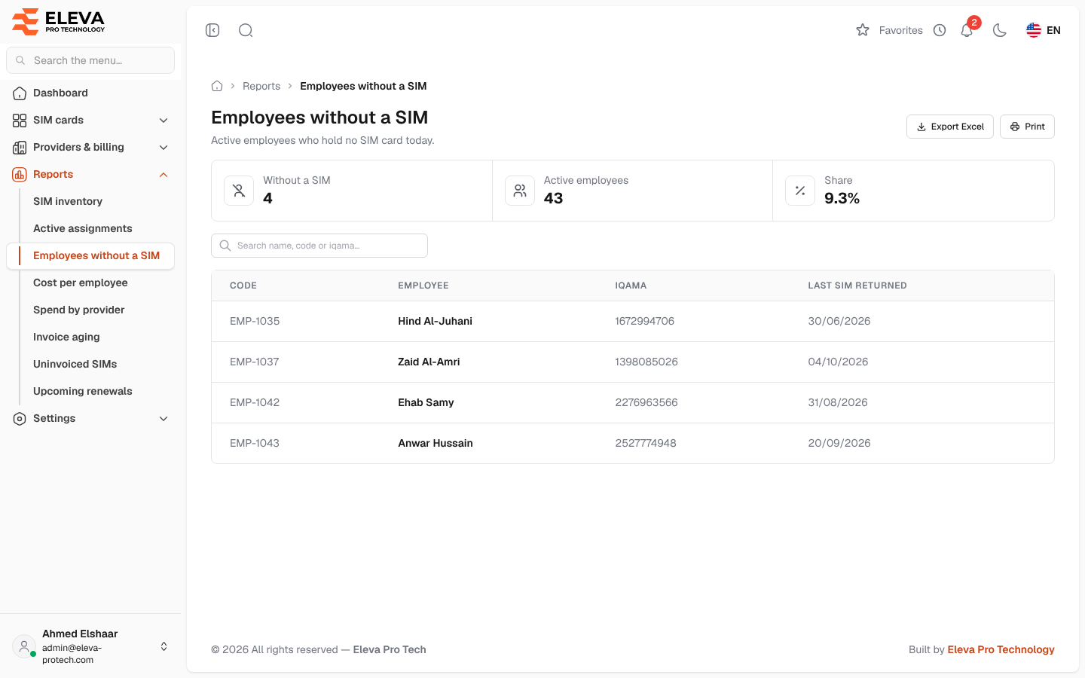
Task: Select iqama number 2527774948
Action: (646, 443)
